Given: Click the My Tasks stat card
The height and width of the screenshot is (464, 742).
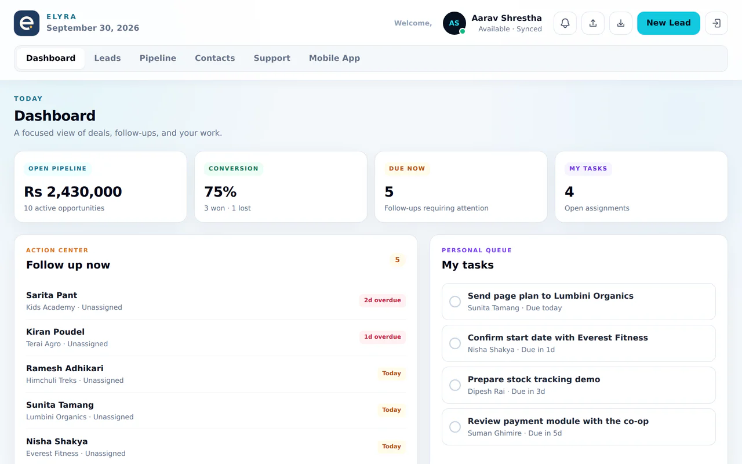Looking at the screenshot, I should [641, 187].
